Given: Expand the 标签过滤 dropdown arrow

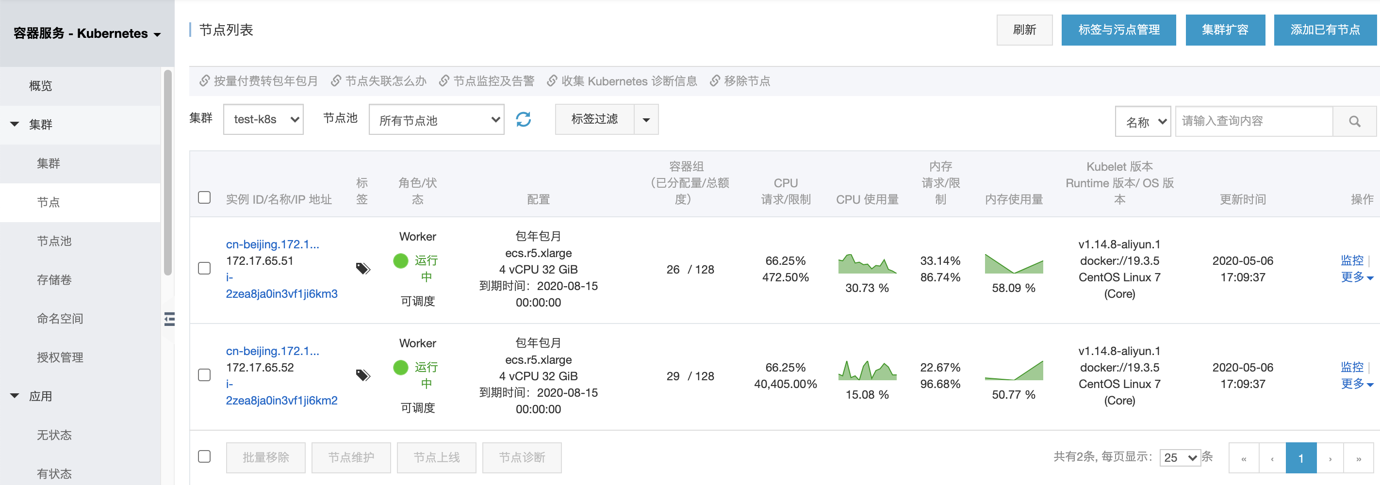Looking at the screenshot, I should tap(646, 119).
